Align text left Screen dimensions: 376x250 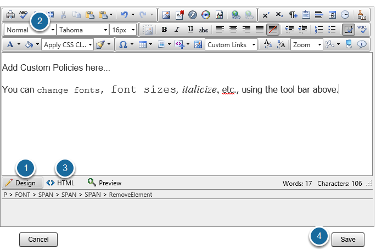coord(220,30)
